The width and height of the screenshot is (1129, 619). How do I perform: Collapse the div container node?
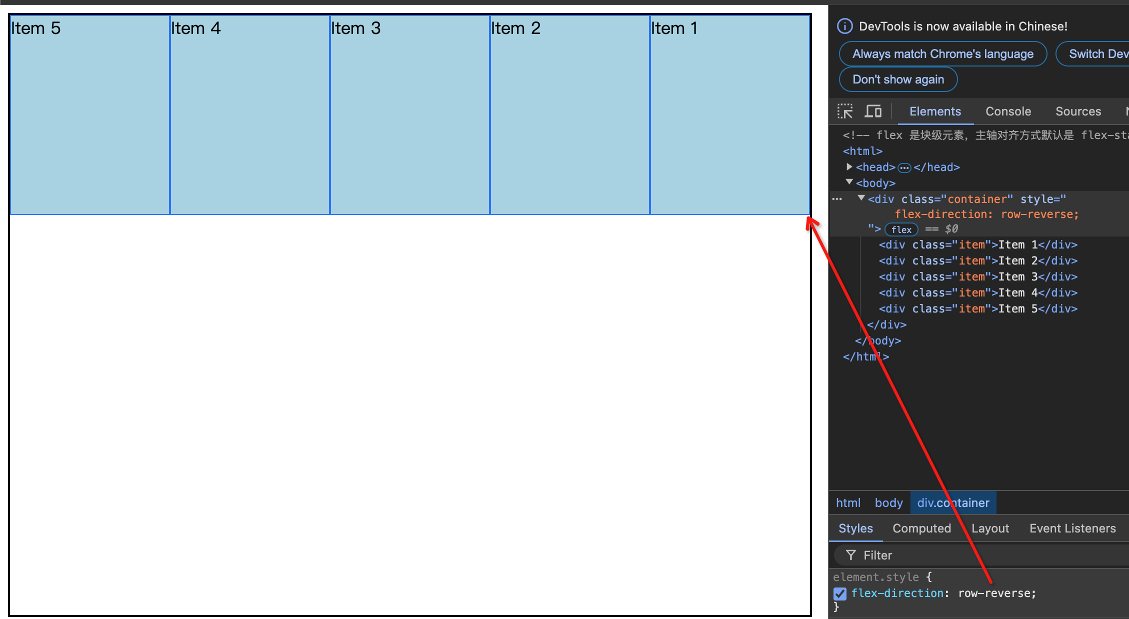click(861, 198)
